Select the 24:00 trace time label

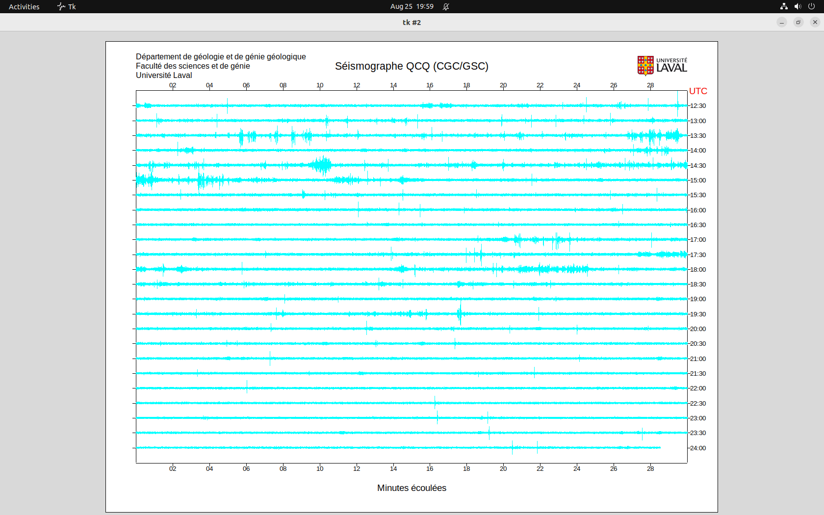coord(698,448)
